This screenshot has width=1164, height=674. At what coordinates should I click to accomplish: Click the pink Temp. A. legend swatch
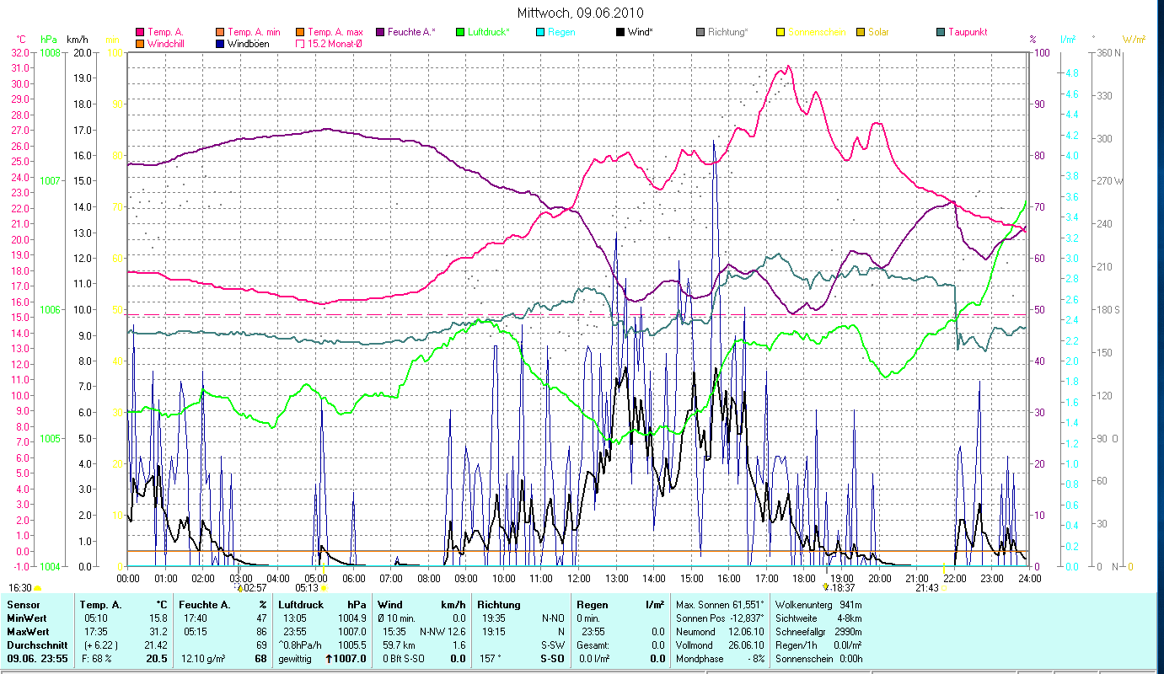(x=140, y=32)
